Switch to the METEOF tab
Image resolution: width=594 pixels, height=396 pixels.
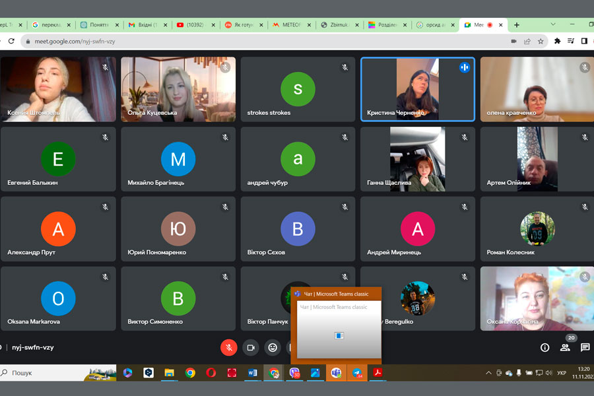coord(291,25)
